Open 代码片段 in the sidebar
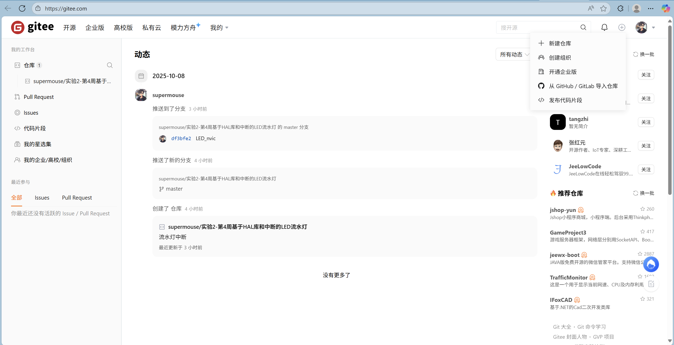Image resolution: width=674 pixels, height=345 pixels. (x=35, y=128)
